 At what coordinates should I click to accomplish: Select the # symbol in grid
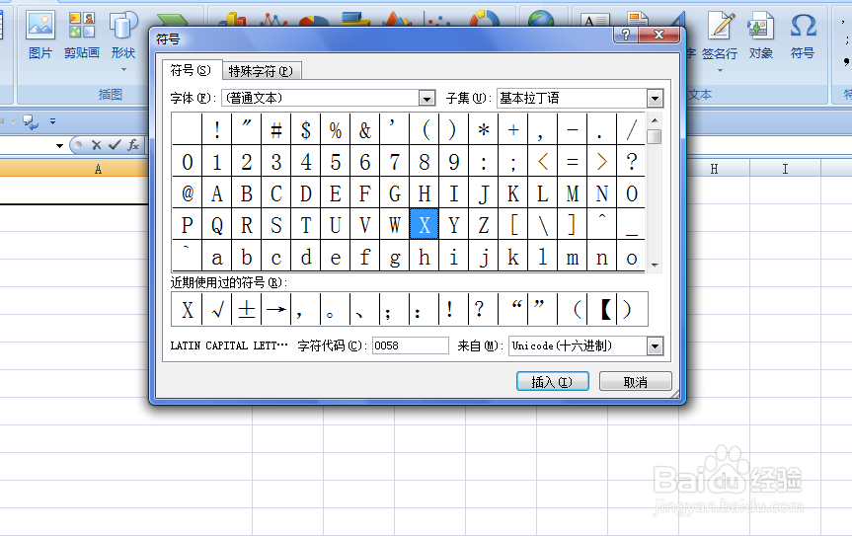coord(276,129)
